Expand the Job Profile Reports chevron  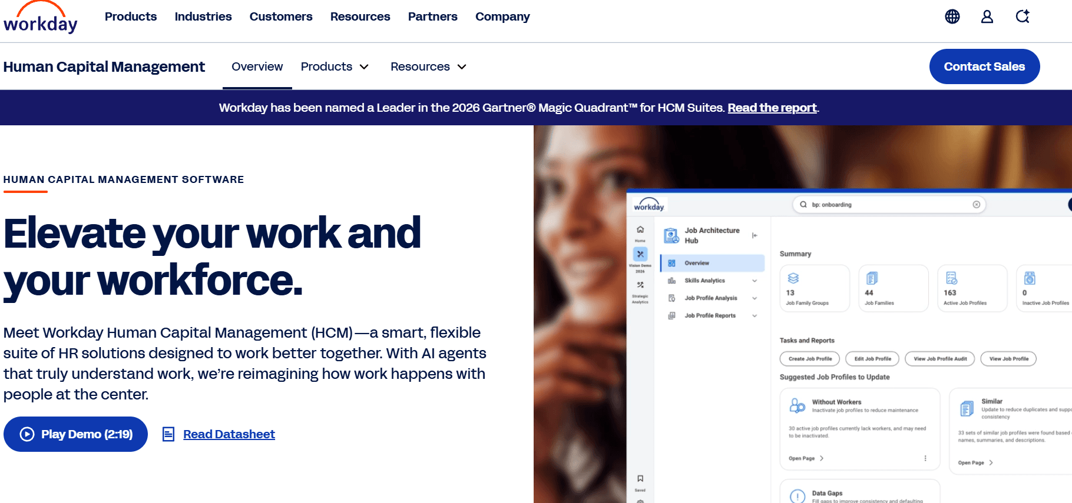(x=755, y=316)
